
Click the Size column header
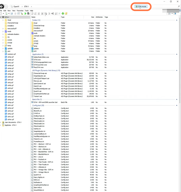click(x=92, y=17)
